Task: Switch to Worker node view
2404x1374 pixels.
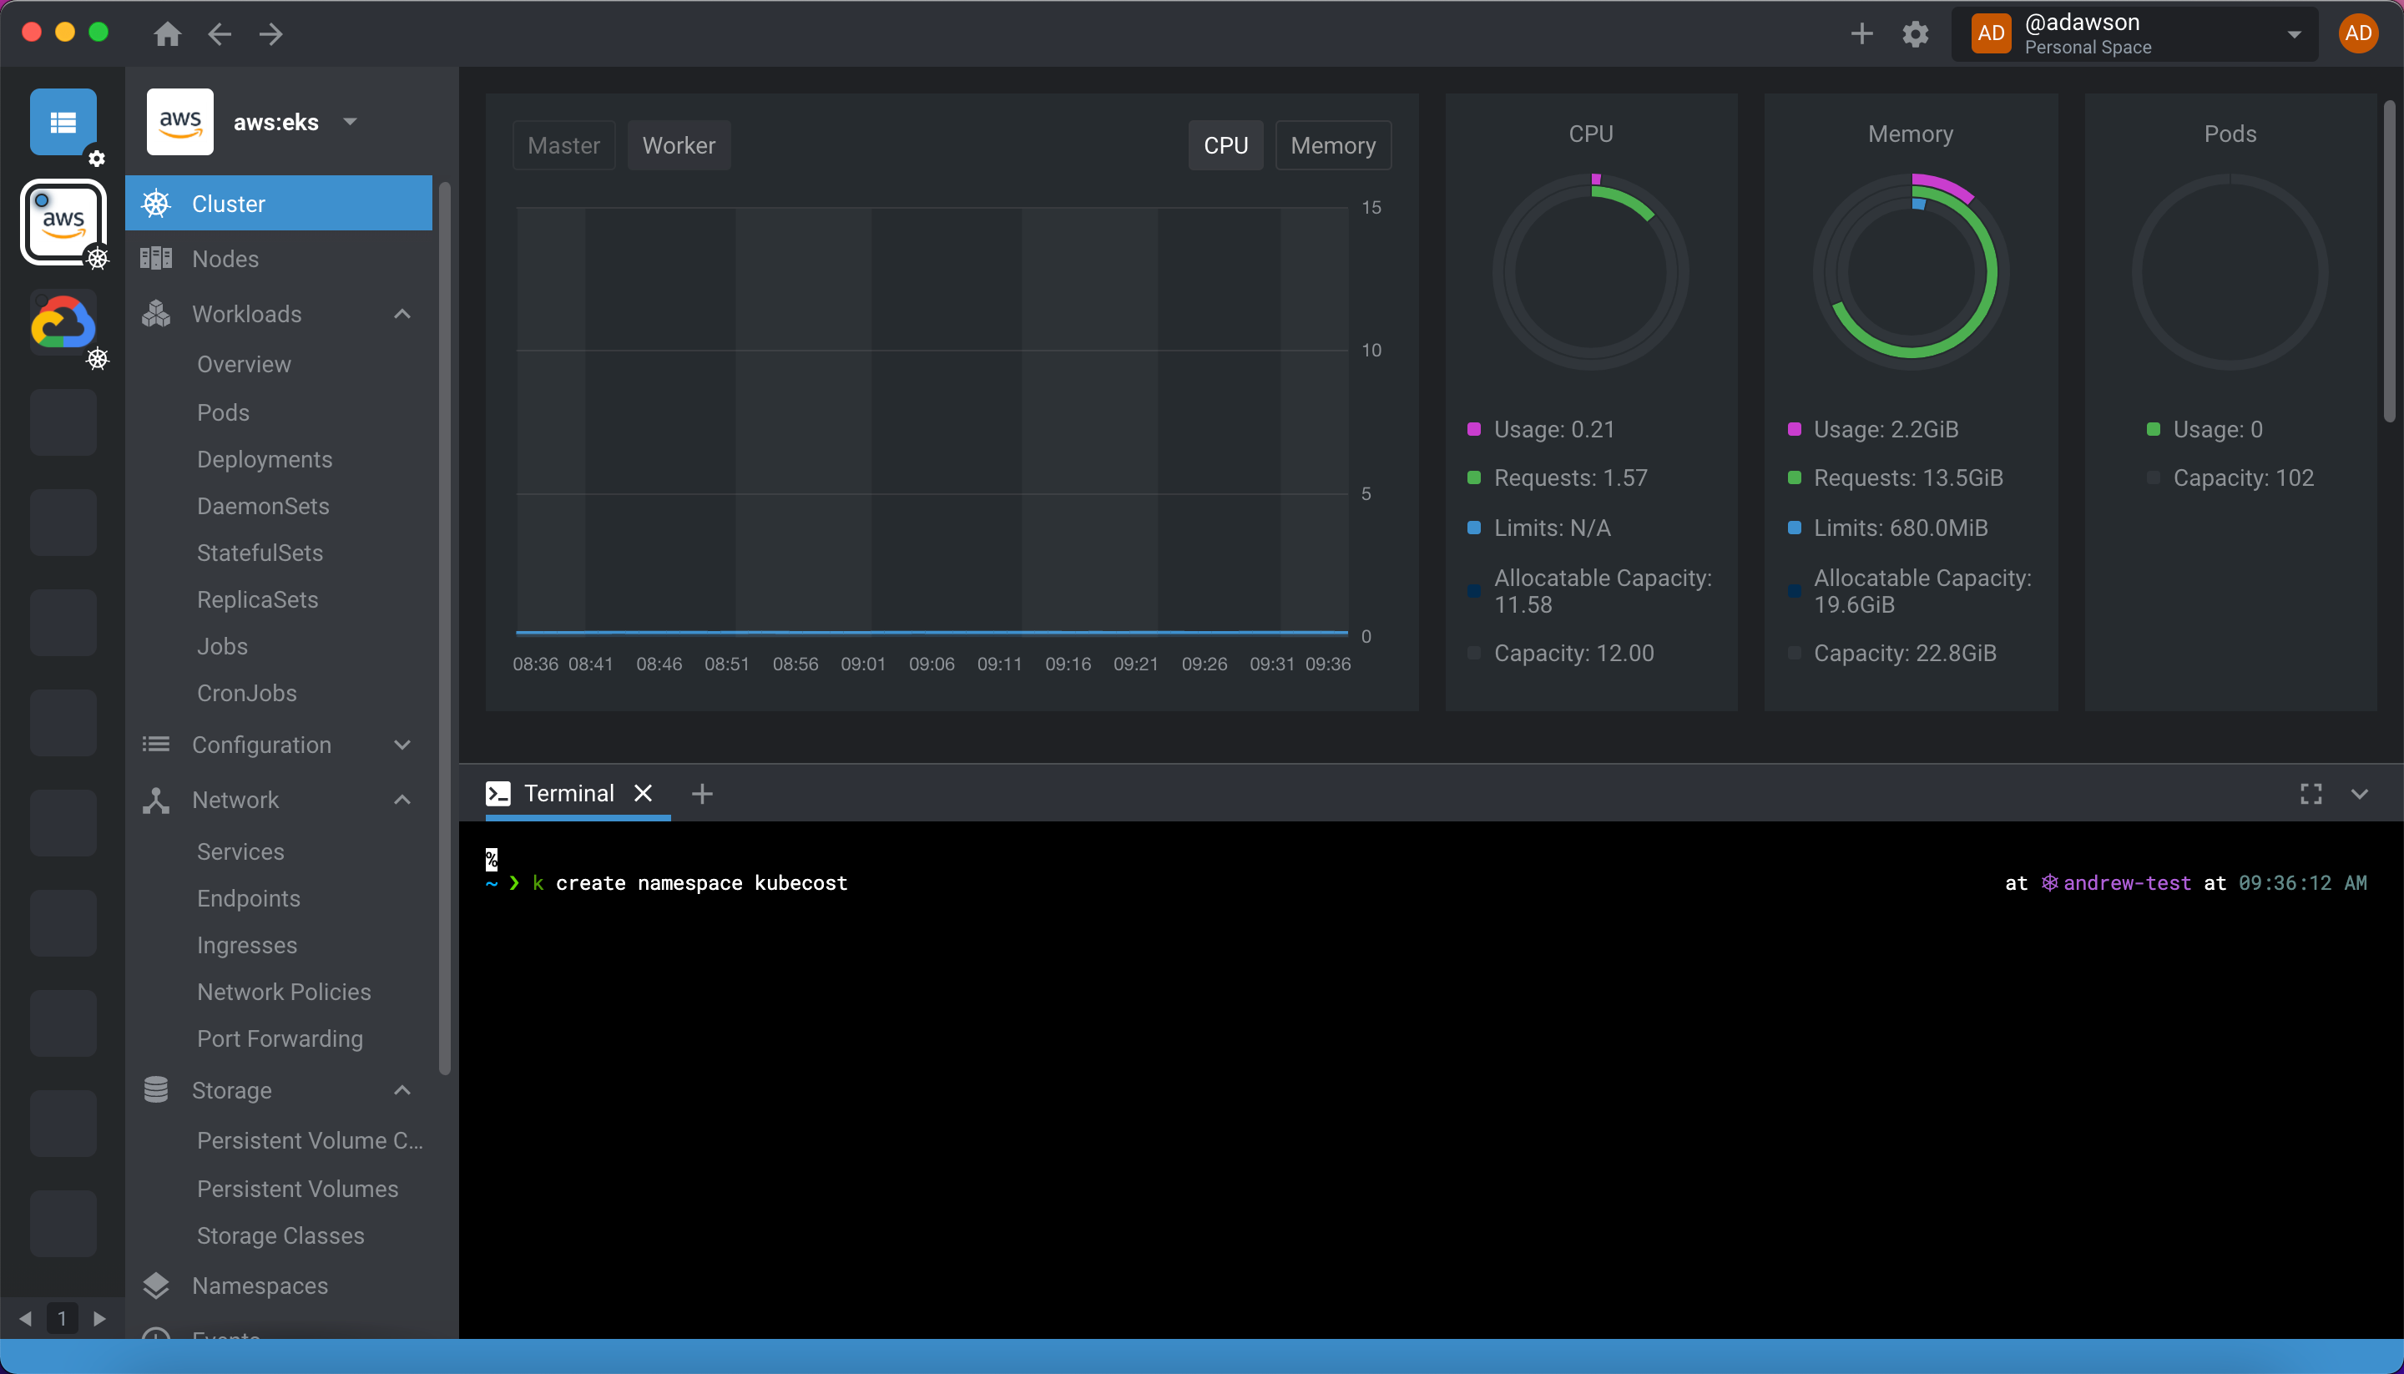Action: [680, 145]
